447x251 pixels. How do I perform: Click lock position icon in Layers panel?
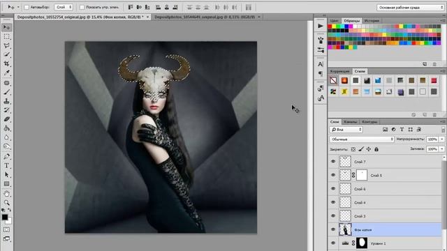click(x=369, y=149)
